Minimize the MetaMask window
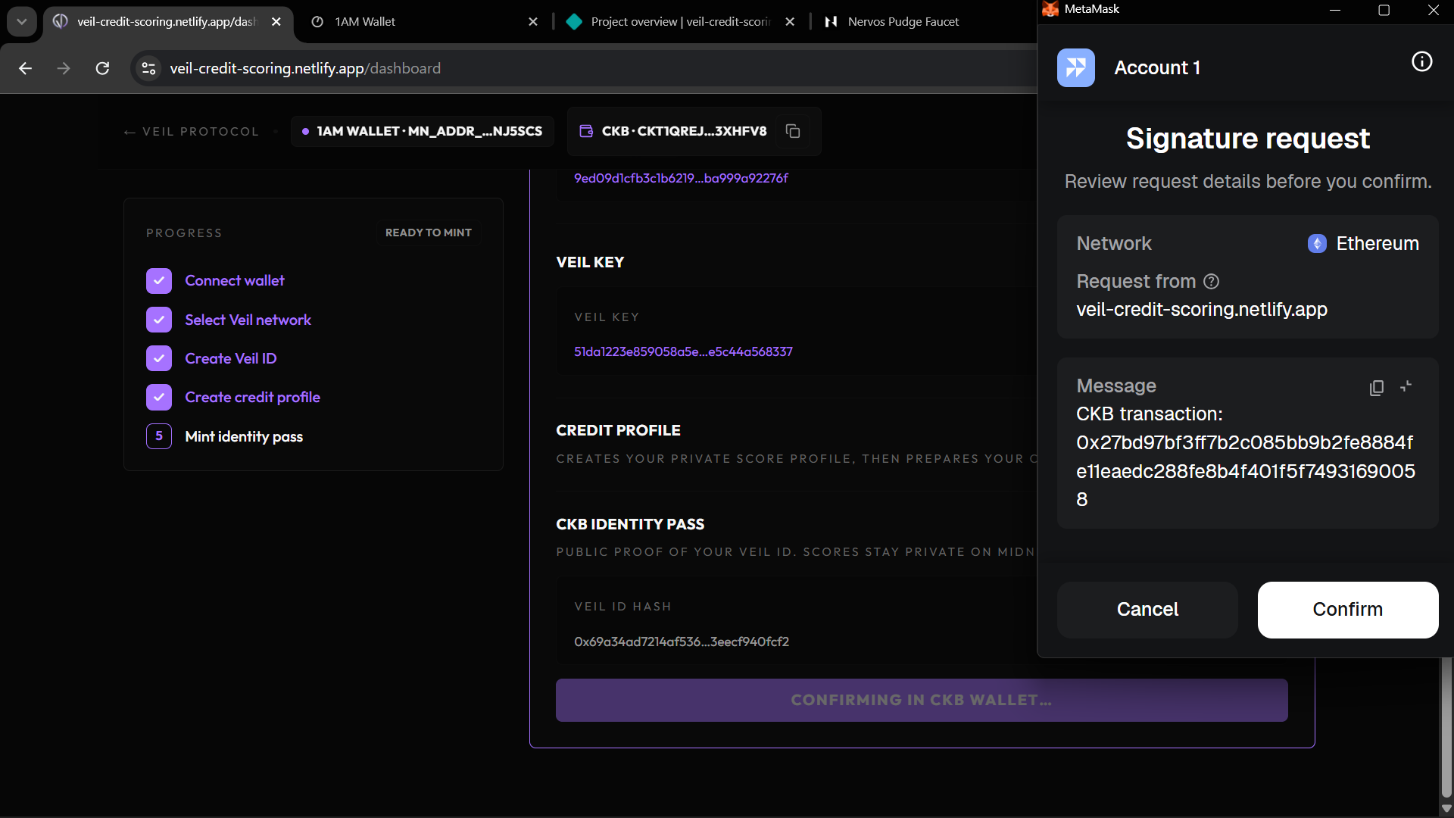The width and height of the screenshot is (1454, 818). (x=1335, y=10)
